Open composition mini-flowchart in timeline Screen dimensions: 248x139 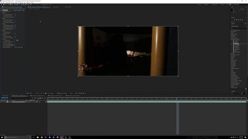tap(33, 98)
